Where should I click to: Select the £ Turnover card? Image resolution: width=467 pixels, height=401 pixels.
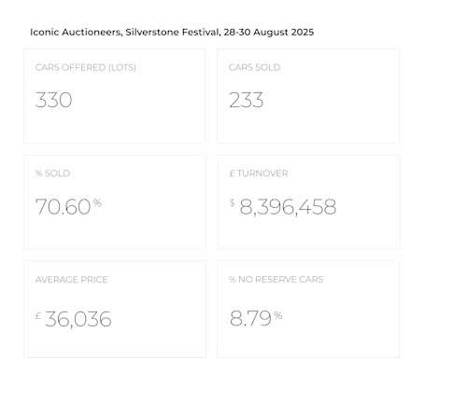(x=309, y=202)
